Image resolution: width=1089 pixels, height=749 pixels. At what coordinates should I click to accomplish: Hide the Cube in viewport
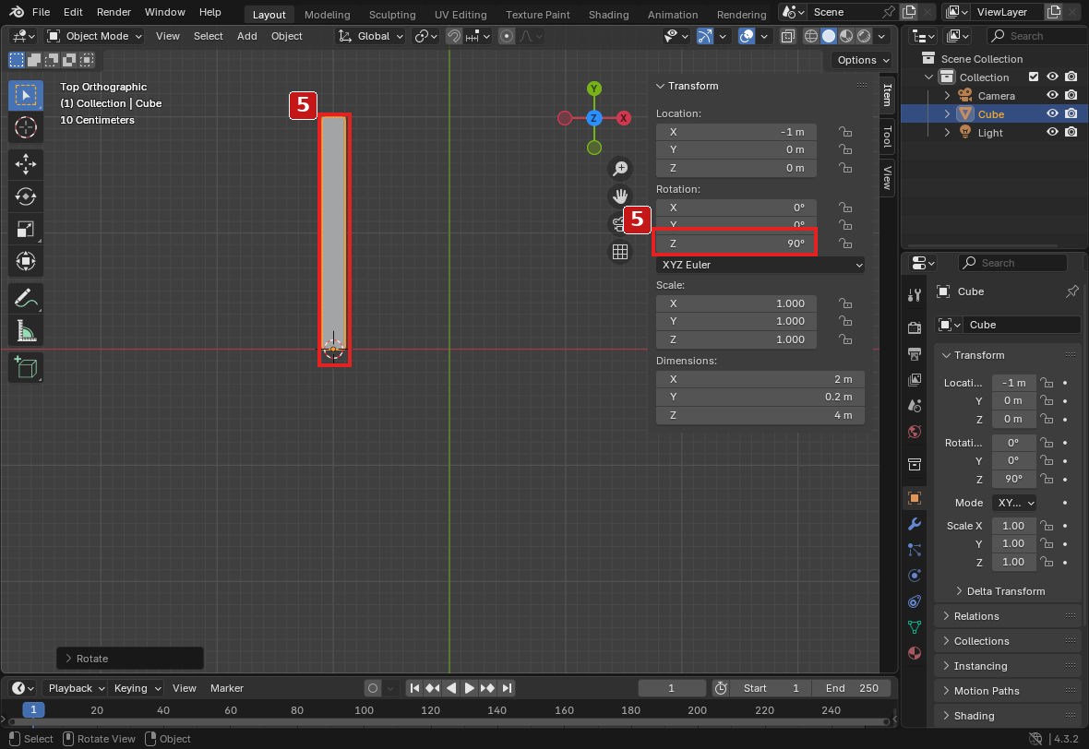tap(1052, 113)
